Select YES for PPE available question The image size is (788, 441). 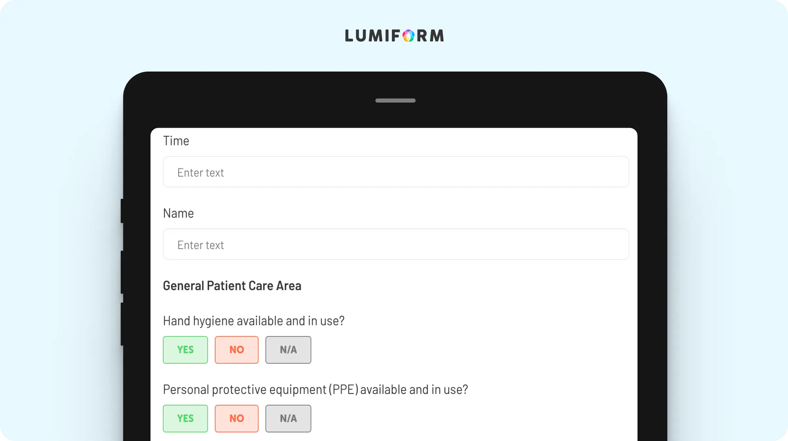185,418
